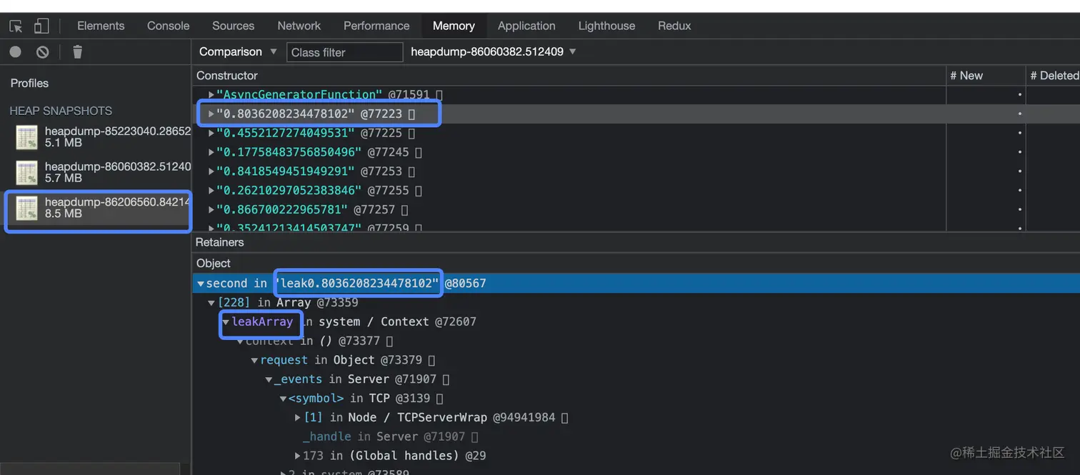Click the record heap snapshot button
The image size is (1080, 475).
click(15, 52)
